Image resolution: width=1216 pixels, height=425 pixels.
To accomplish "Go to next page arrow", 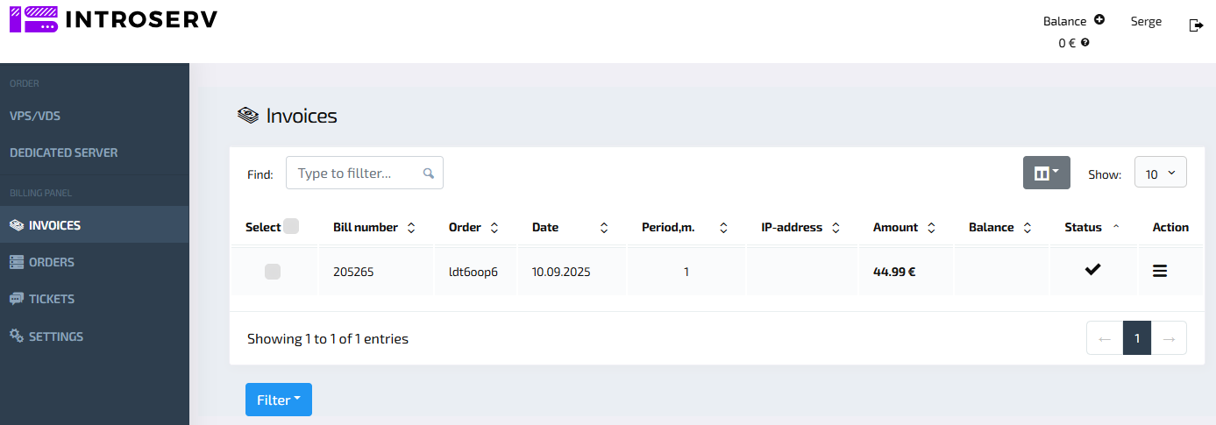I will point(1169,338).
